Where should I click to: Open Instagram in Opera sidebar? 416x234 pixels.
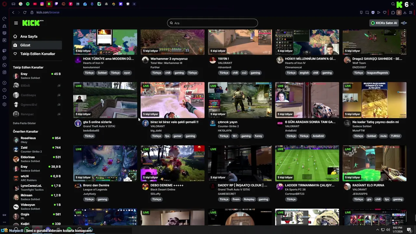(x=4, y=72)
